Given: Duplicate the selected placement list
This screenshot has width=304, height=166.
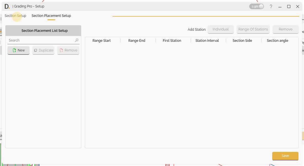Looking at the screenshot, I should (43, 50).
